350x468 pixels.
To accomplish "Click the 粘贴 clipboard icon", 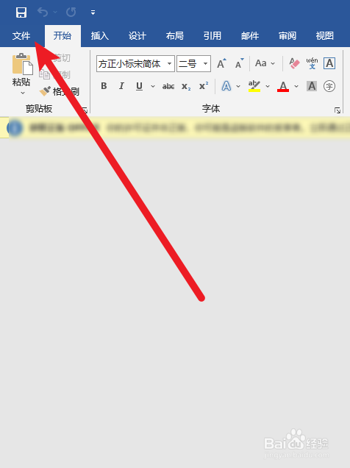I will coord(22,64).
